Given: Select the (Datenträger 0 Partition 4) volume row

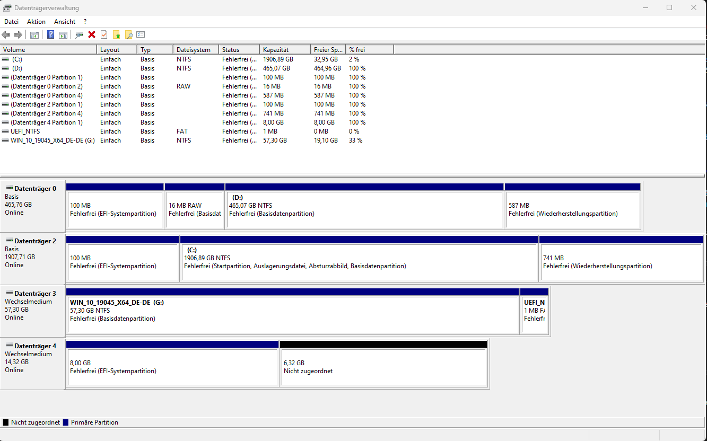Looking at the screenshot, I should 196,95.
